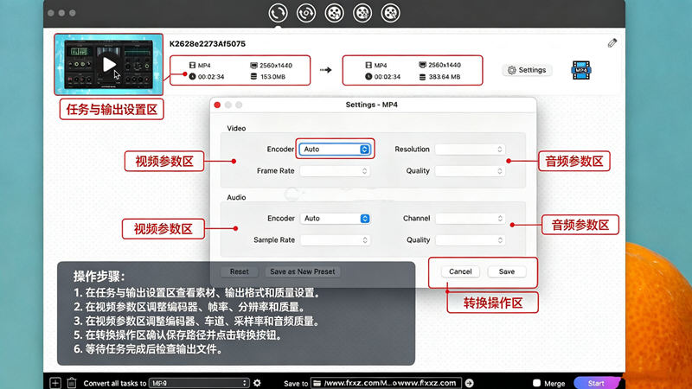
Task: Open the Audio Encoder Auto dropdown
Action: pyautogui.click(x=335, y=219)
